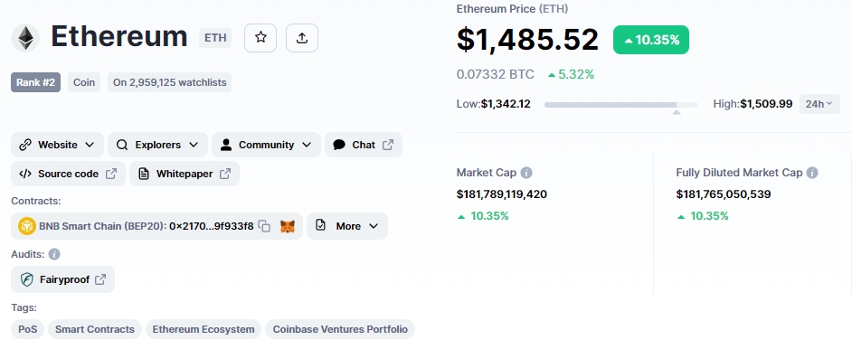Viewport: 852px width, 340px height.
Task: Click the share upload icon
Action: pos(302,37)
